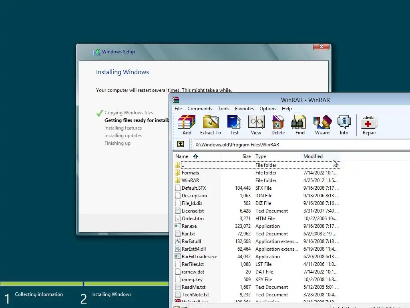Image resolution: width=410 pixels, height=308 pixels.
Task: Click 'Installing features' step in Setup
Action: tap(123, 128)
